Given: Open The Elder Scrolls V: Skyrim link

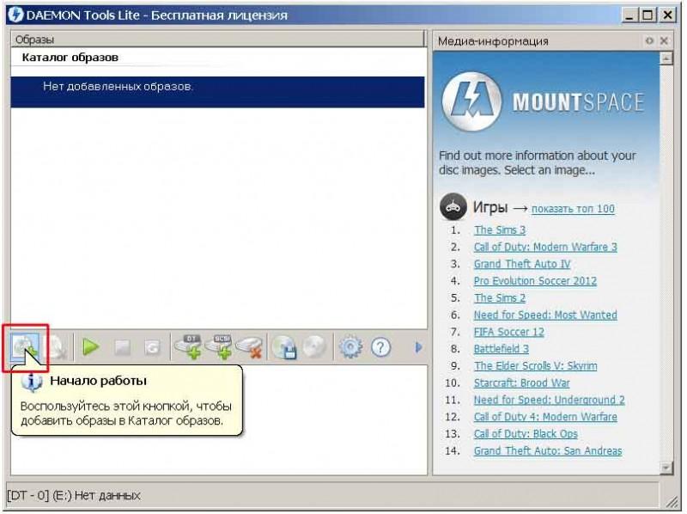Looking at the screenshot, I should pyautogui.click(x=535, y=366).
